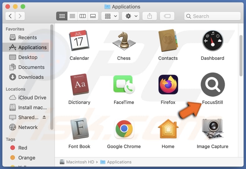Screen dimensions: 246x169
Task: Click the Share toolbar button
Action: [x=149, y=16]
